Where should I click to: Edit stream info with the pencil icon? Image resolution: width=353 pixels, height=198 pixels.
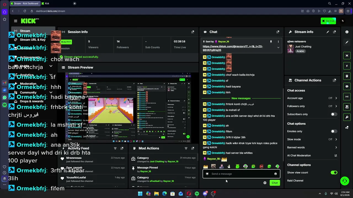[x=328, y=32]
